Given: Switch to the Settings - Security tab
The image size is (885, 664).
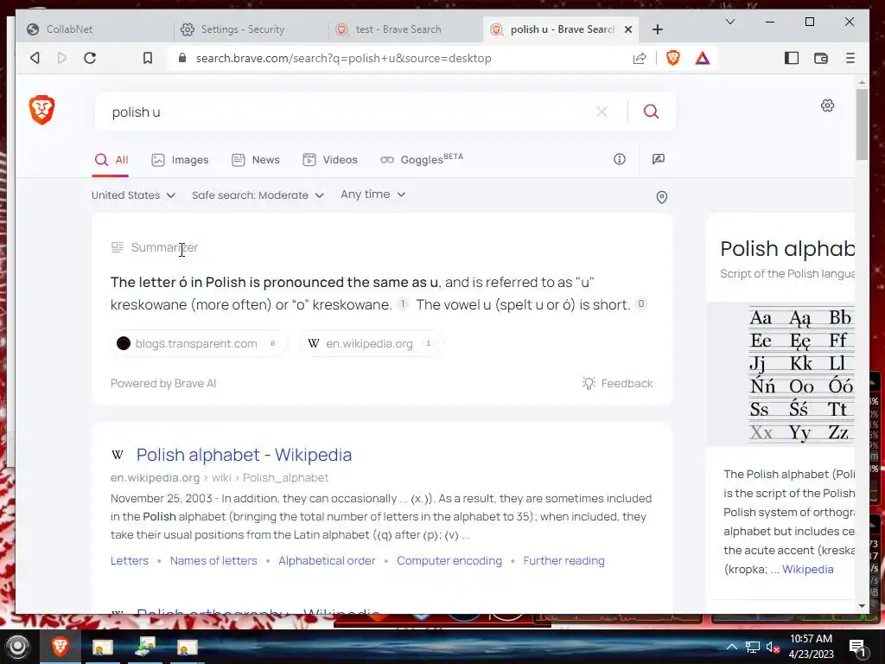Looking at the screenshot, I should (x=251, y=29).
